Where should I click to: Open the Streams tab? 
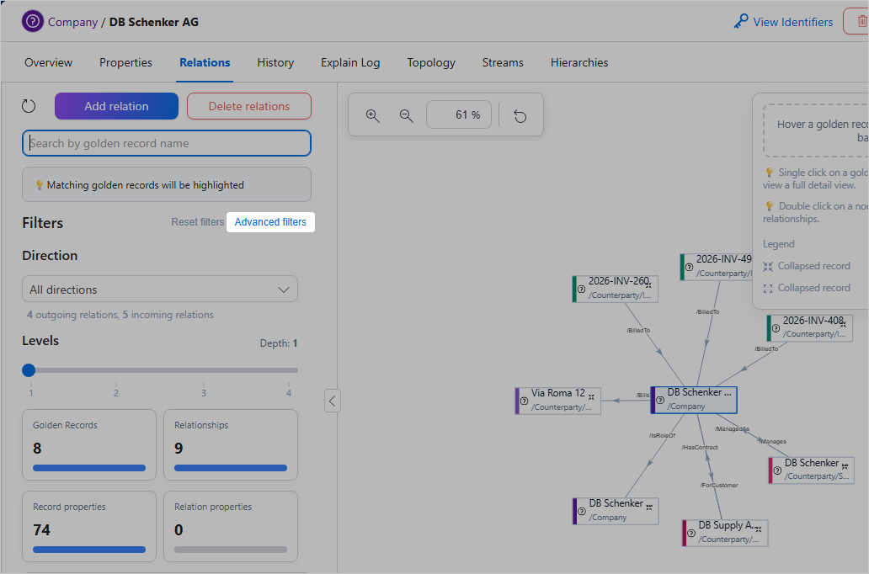[x=503, y=62]
